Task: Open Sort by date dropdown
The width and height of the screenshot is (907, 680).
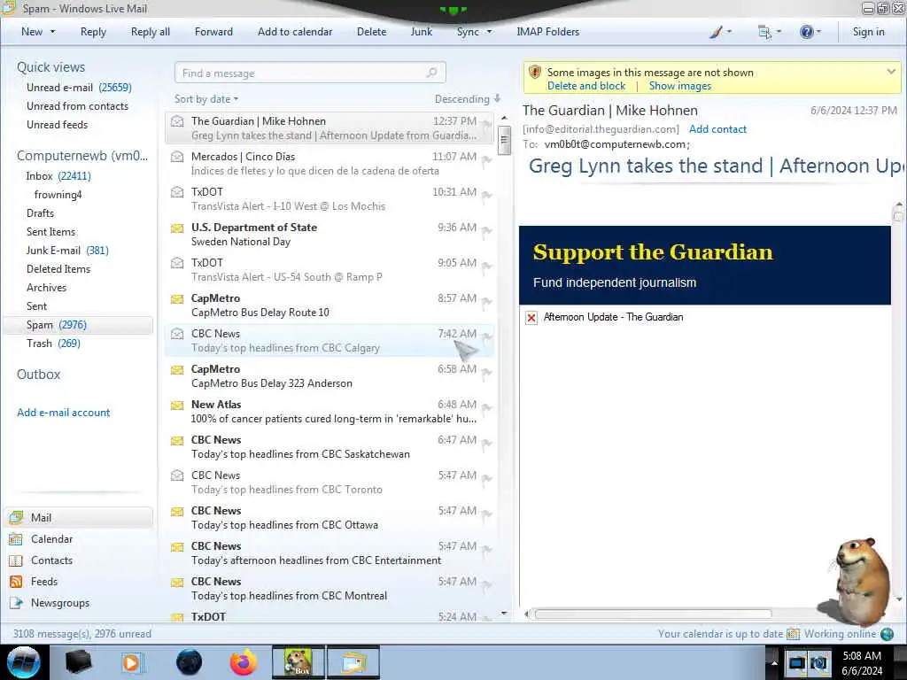Action: pyautogui.click(x=206, y=99)
